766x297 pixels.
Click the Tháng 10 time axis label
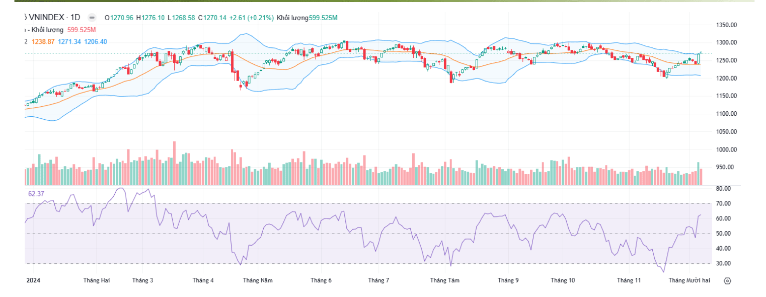(x=563, y=280)
